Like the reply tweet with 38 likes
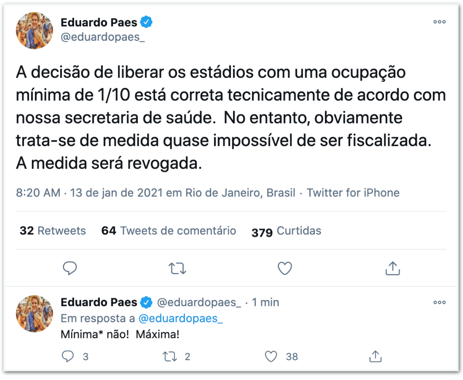The width and height of the screenshot is (463, 380). [271, 356]
